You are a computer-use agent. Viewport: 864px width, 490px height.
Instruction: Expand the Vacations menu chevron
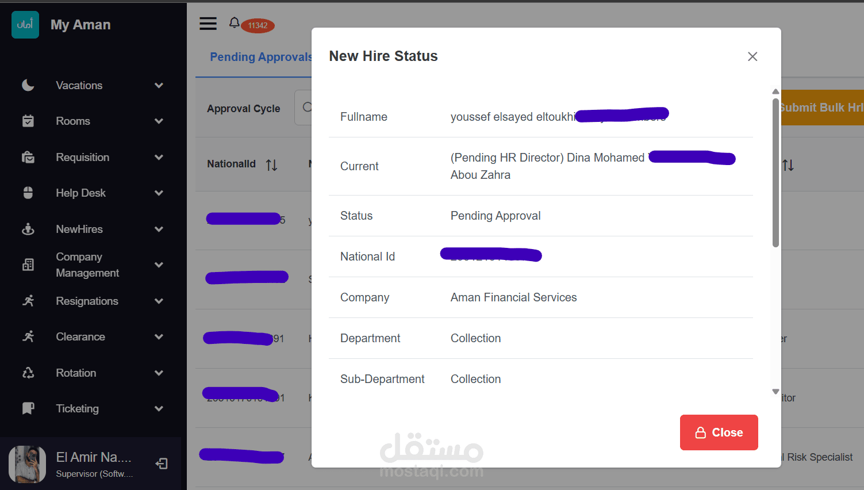(x=159, y=85)
